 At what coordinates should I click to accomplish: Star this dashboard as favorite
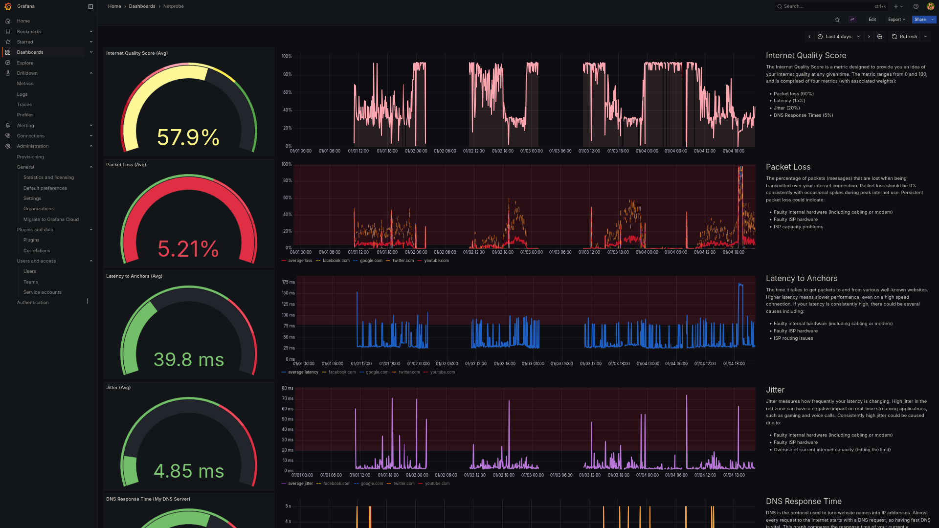pos(837,20)
